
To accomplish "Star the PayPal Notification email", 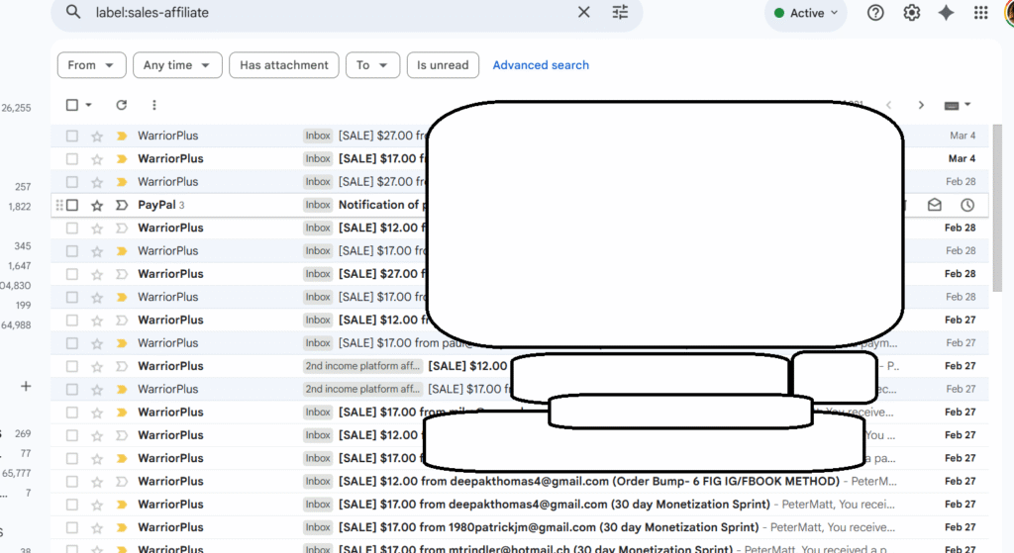I will tap(97, 206).
